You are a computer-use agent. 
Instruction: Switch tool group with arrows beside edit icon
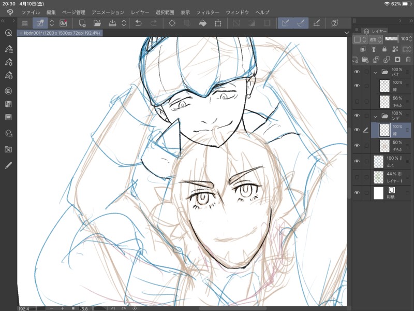(x=52, y=23)
